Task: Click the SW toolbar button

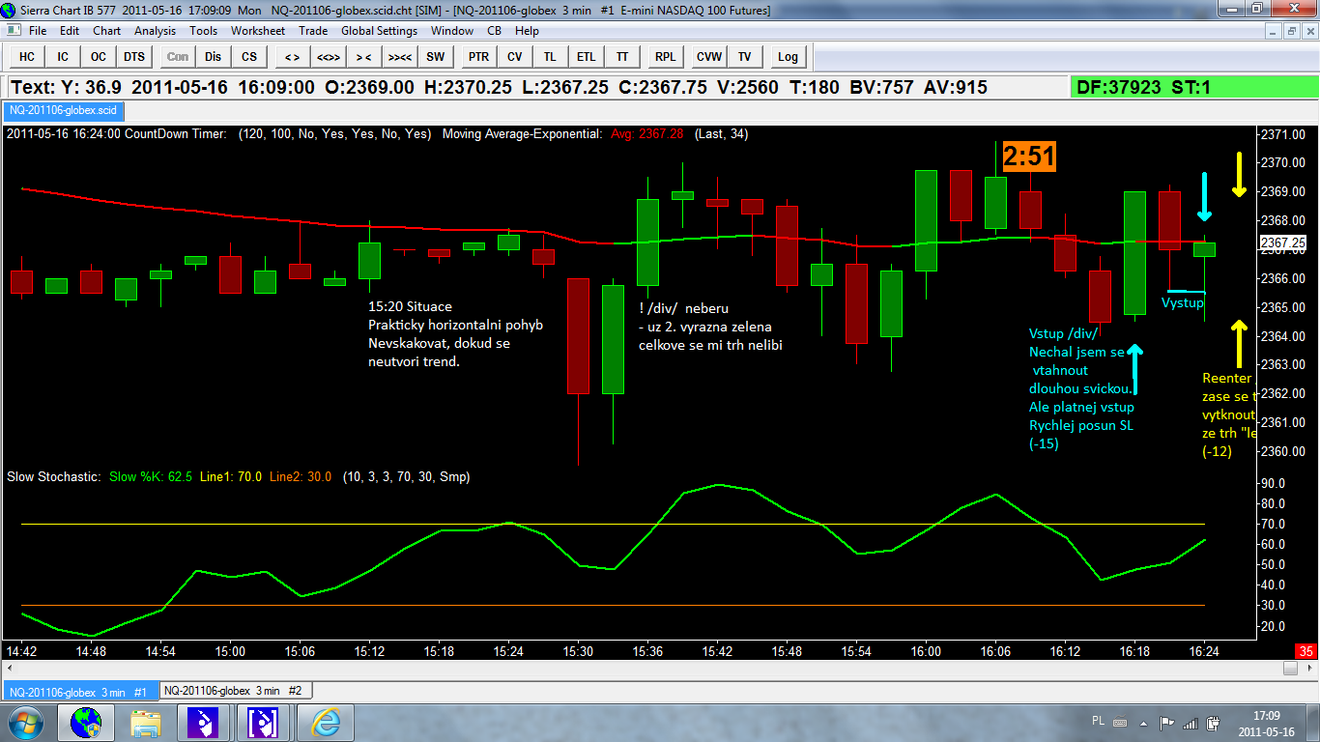Action: coord(436,56)
